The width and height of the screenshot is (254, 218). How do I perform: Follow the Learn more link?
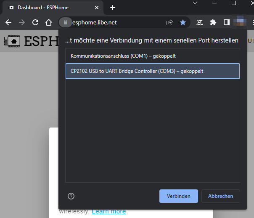108,211
